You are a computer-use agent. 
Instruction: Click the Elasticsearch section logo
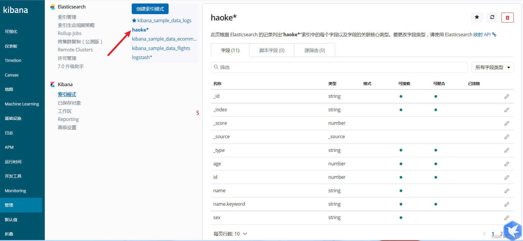[53, 7]
